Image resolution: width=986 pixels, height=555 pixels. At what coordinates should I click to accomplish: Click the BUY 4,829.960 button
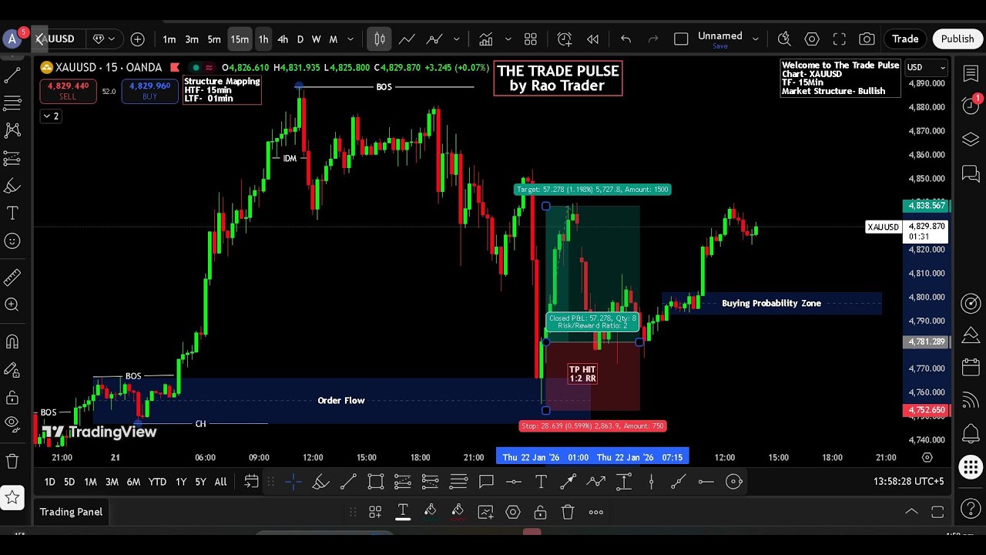coord(149,91)
